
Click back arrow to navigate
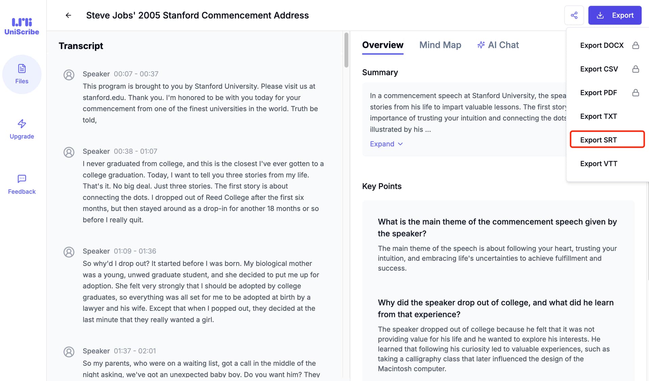pyautogui.click(x=68, y=15)
